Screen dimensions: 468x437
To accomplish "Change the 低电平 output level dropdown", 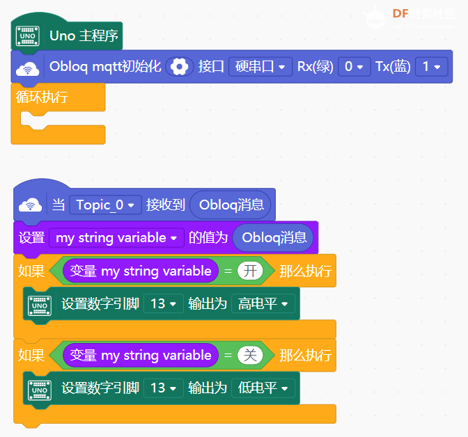I will pos(263,388).
